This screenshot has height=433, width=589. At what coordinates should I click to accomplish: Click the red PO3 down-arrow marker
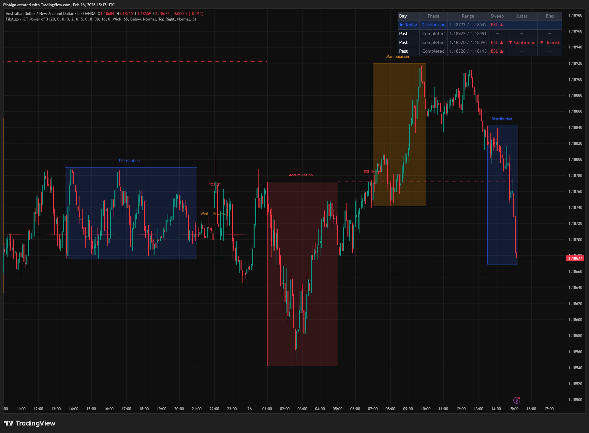coord(218,185)
